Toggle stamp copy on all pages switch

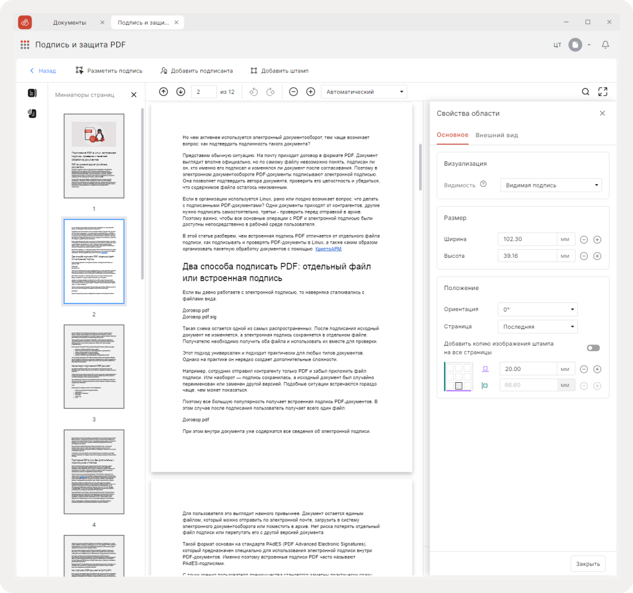[x=593, y=348]
